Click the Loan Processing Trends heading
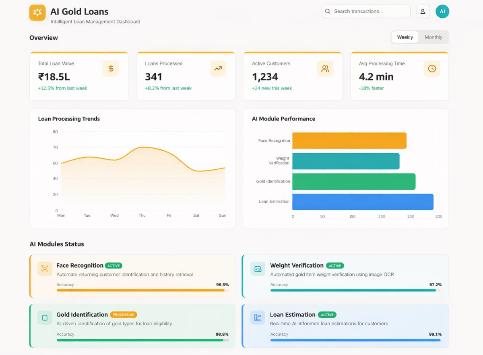483x355 pixels. (69, 119)
